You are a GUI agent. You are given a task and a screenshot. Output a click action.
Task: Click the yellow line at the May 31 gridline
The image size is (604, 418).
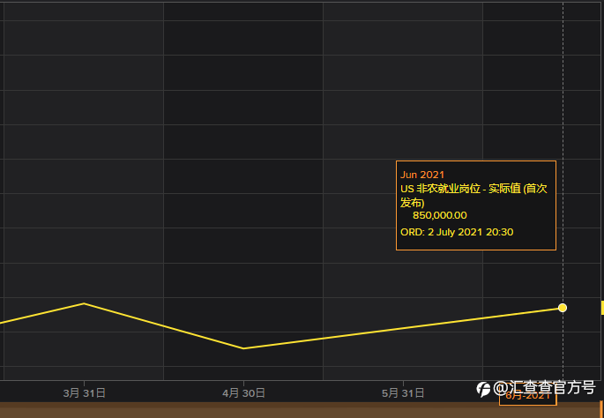tap(403, 328)
